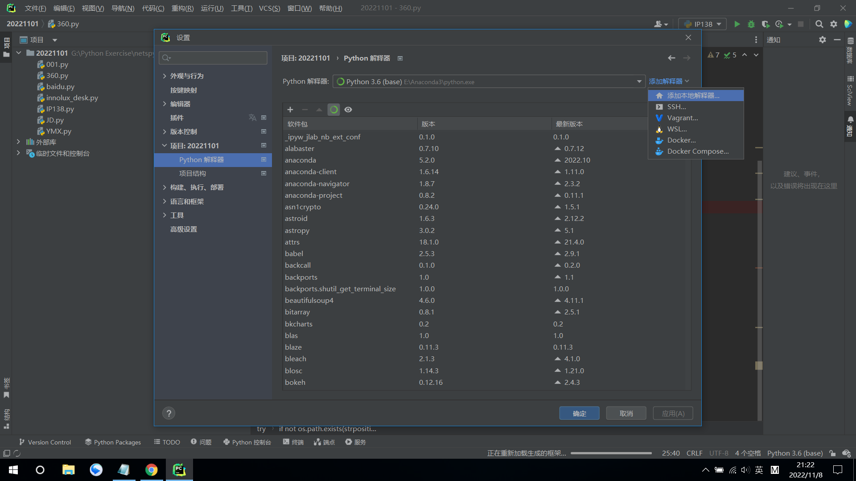
Task: Toggle show early releases eye icon
Action: [x=348, y=110]
